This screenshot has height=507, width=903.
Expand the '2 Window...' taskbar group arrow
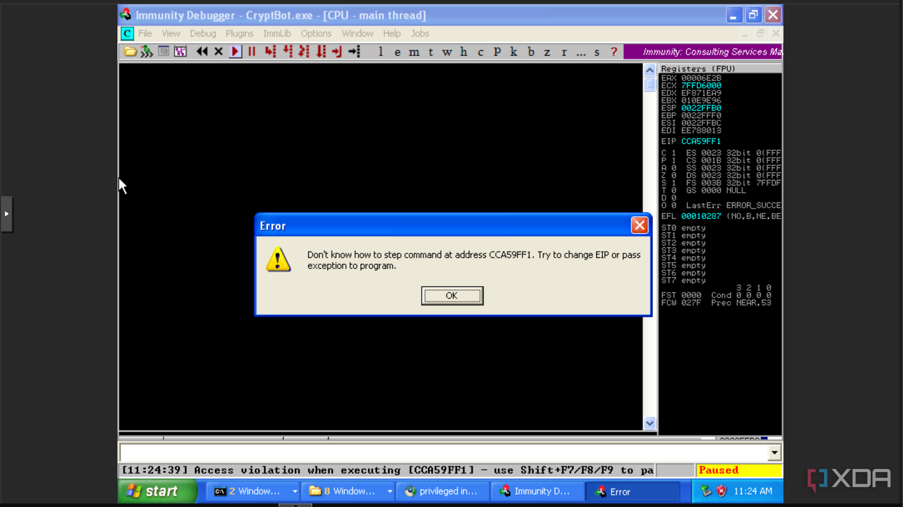[x=295, y=491]
